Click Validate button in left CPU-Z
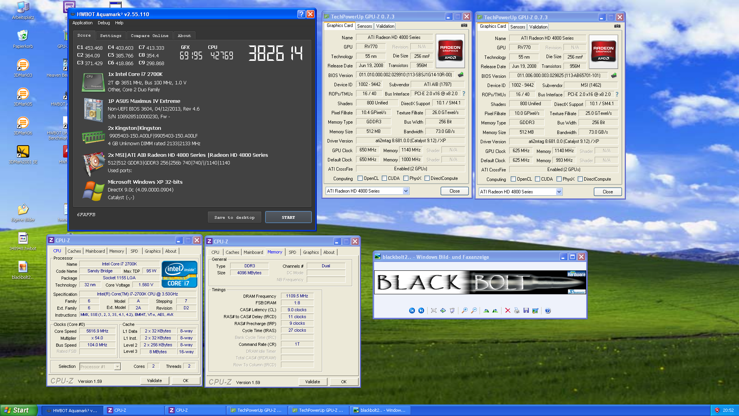The image size is (739, 416). (x=154, y=381)
